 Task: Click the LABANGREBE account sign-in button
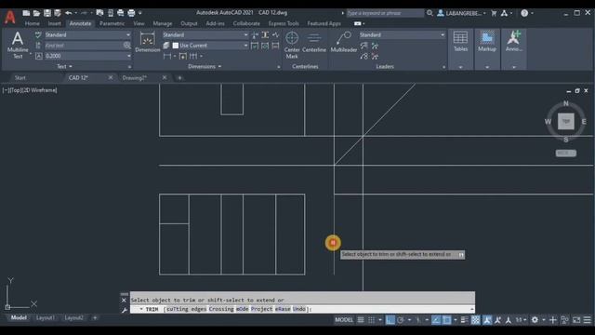pyautogui.click(x=461, y=13)
